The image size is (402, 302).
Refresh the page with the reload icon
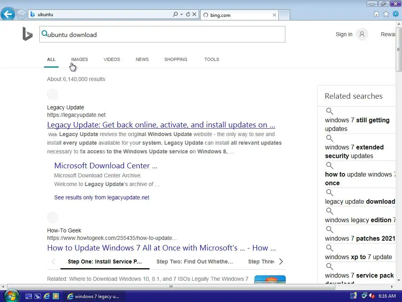[x=188, y=15]
